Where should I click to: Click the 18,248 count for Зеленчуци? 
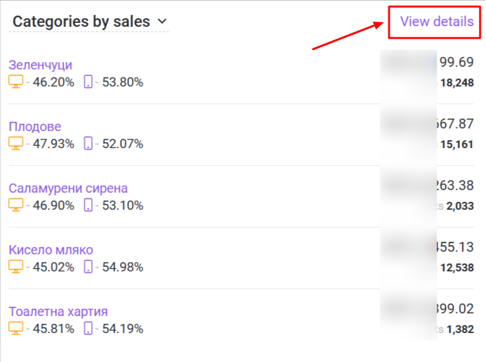pyautogui.click(x=457, y=83)
